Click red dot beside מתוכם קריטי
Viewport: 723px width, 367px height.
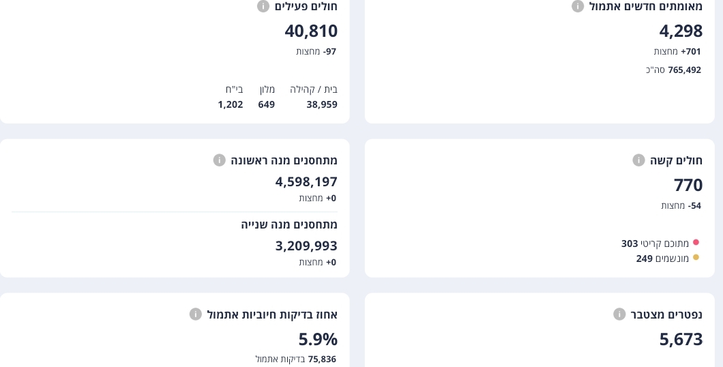coord(696,242)
